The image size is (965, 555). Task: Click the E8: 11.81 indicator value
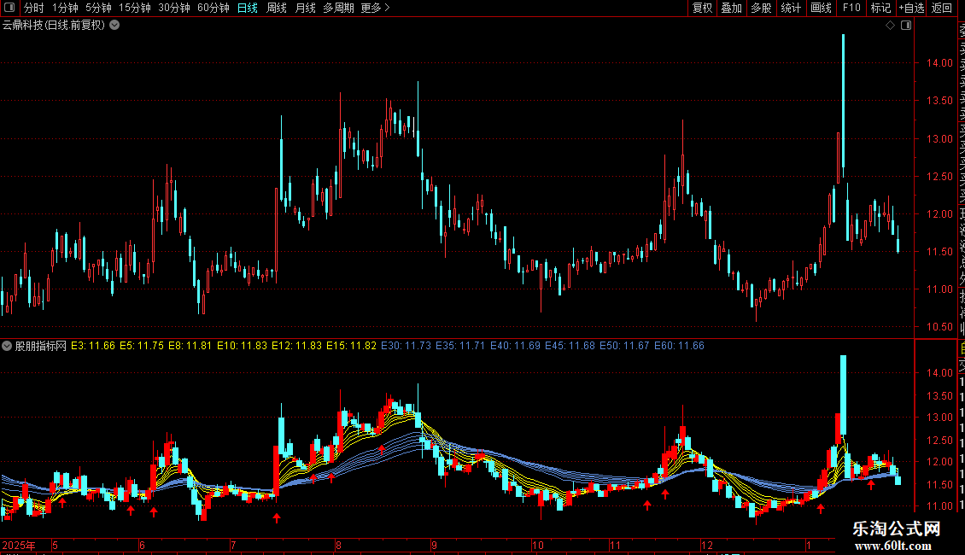tap(190, 346)
